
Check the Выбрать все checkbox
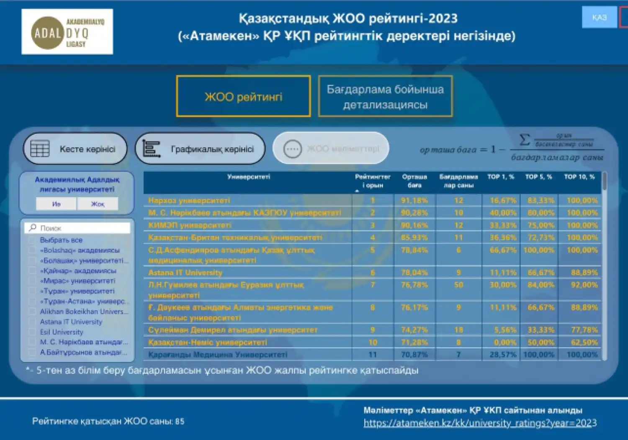click(32, 240)
